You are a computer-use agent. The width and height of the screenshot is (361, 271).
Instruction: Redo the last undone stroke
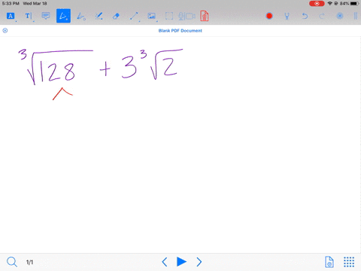click(x=322, y=17)
